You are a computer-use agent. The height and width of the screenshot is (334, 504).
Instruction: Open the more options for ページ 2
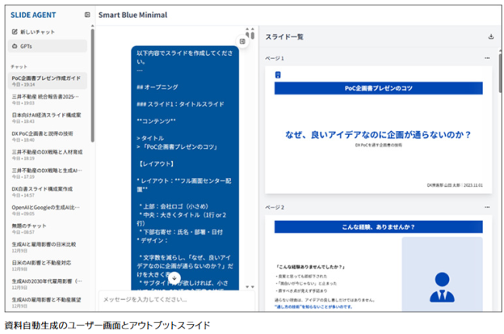tap(487, 208)
